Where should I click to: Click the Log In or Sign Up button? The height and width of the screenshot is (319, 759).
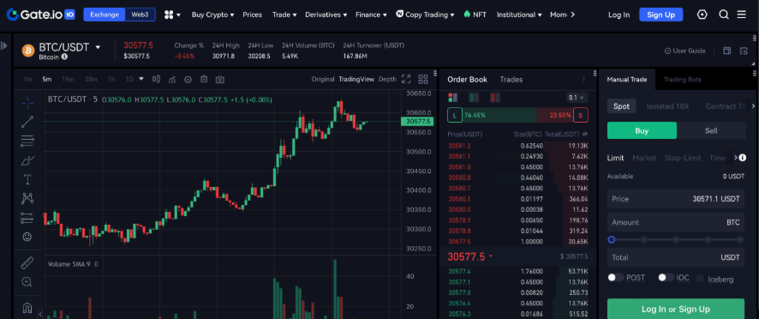[x=676, y=309]
